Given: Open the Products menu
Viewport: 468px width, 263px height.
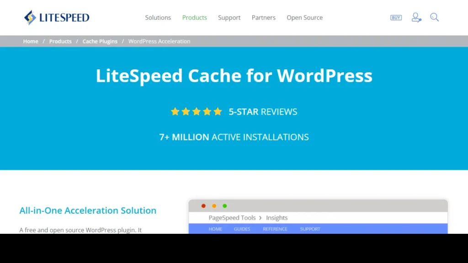Looking at the screenshot, I should coord(194,18).
